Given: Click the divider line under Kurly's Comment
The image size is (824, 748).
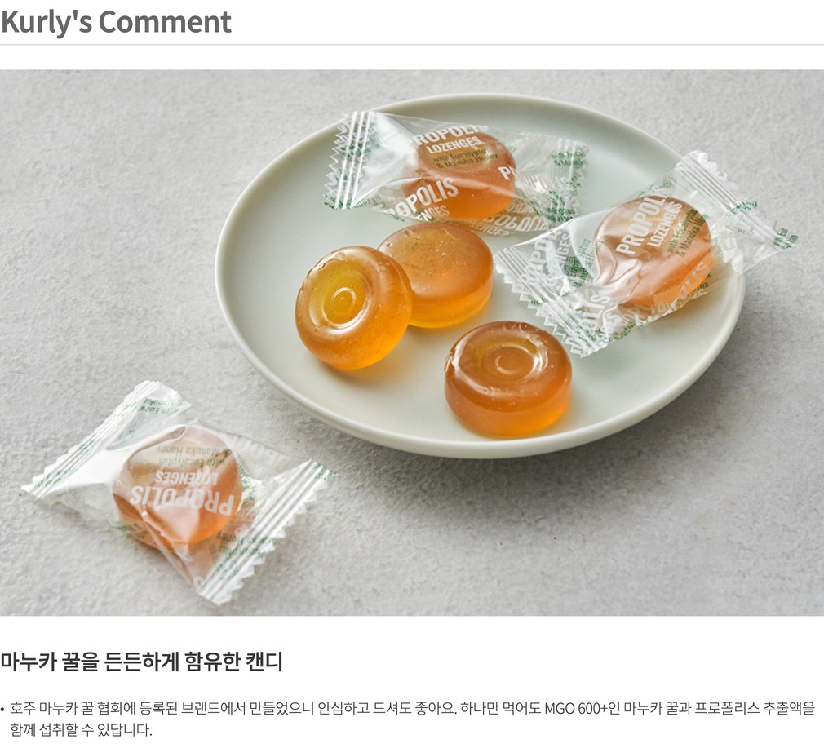Looking at the screenshot, I should coord(412,45).
